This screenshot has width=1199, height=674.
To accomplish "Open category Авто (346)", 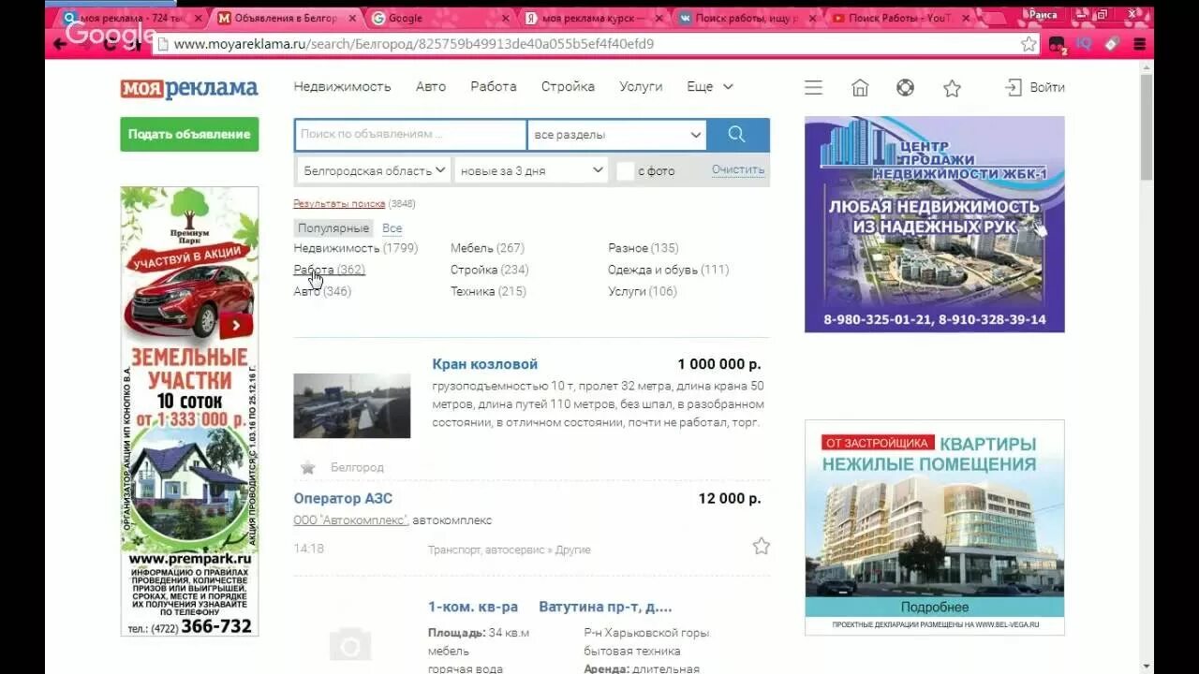I will (322, 291).
